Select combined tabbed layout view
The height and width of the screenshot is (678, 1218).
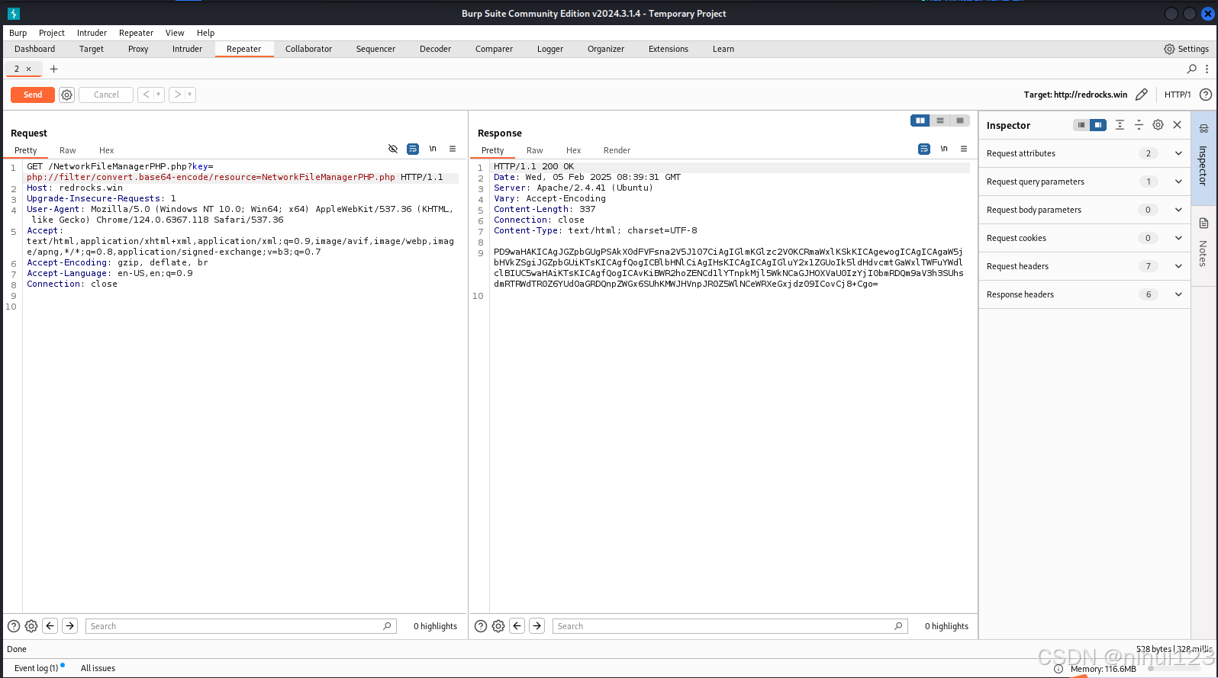(x=960, y=120)
